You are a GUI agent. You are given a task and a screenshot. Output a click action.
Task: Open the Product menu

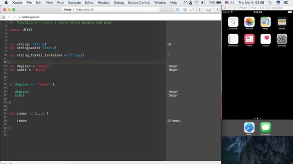pyautogui.click(x=104, y=2)
